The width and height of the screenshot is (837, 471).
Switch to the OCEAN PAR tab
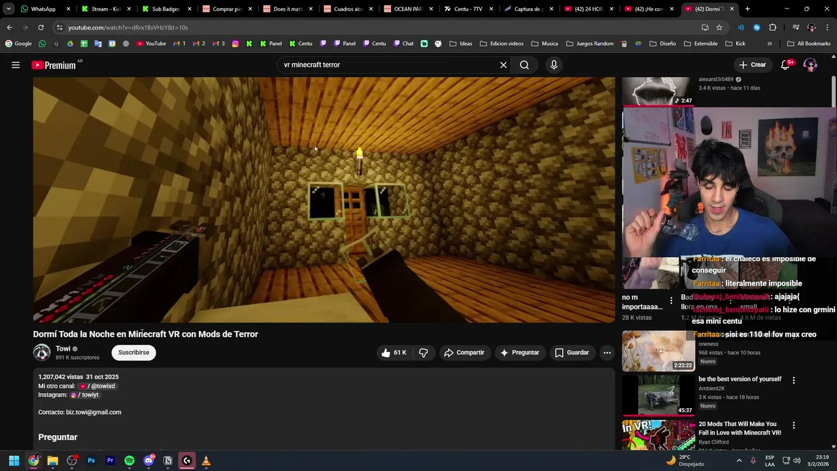tap(407, 9)
